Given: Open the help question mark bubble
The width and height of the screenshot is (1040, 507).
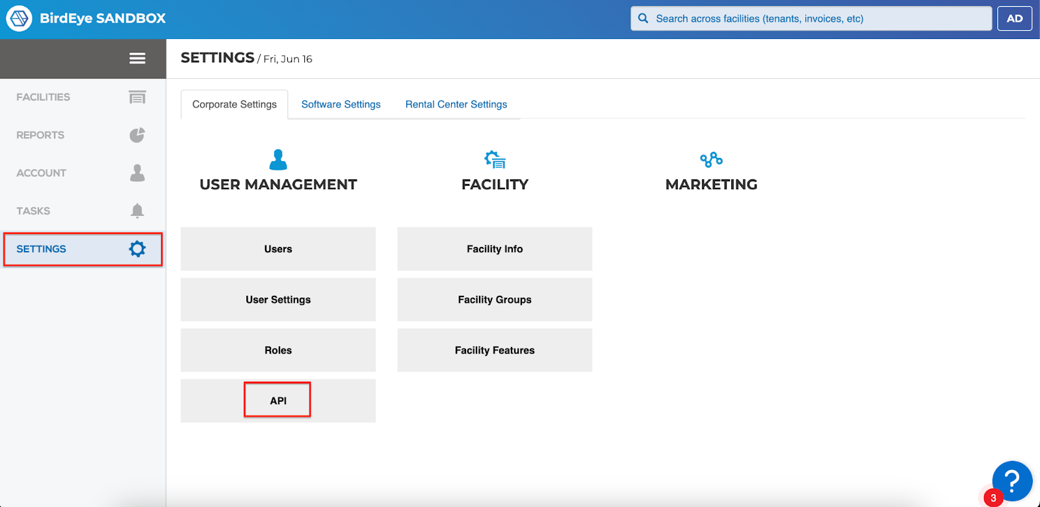Looking at the screenshot, I should [x=1012, y=481].
